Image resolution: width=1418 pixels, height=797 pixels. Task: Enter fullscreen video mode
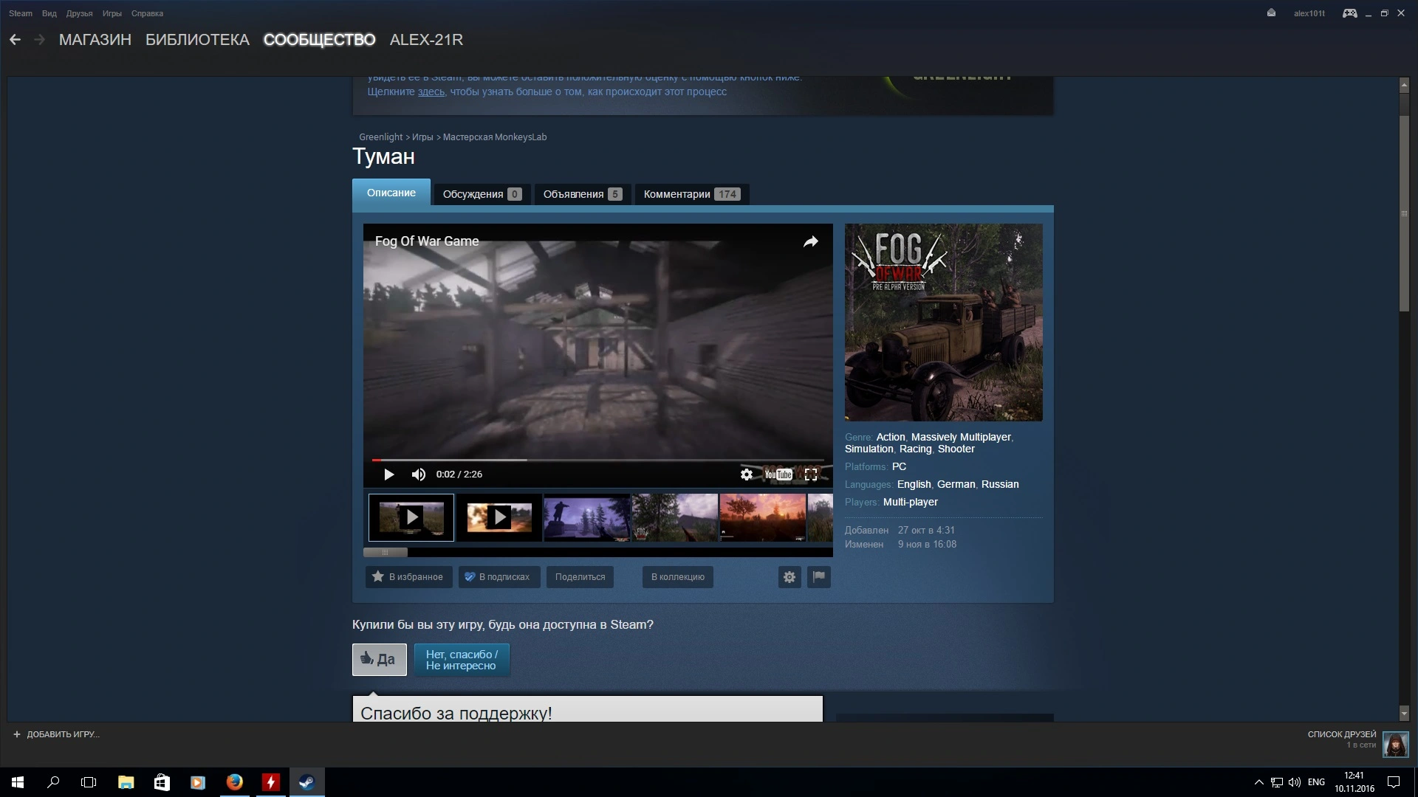811,475
